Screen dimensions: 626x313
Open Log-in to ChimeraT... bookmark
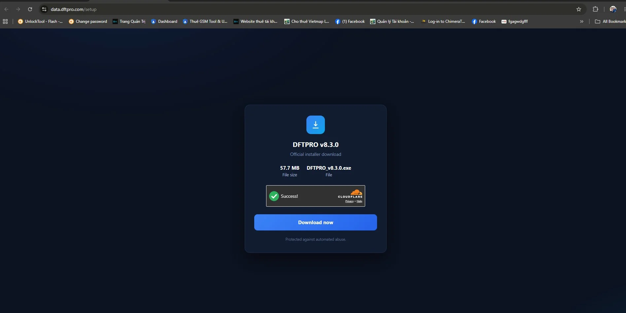click(x=443, y=21)
